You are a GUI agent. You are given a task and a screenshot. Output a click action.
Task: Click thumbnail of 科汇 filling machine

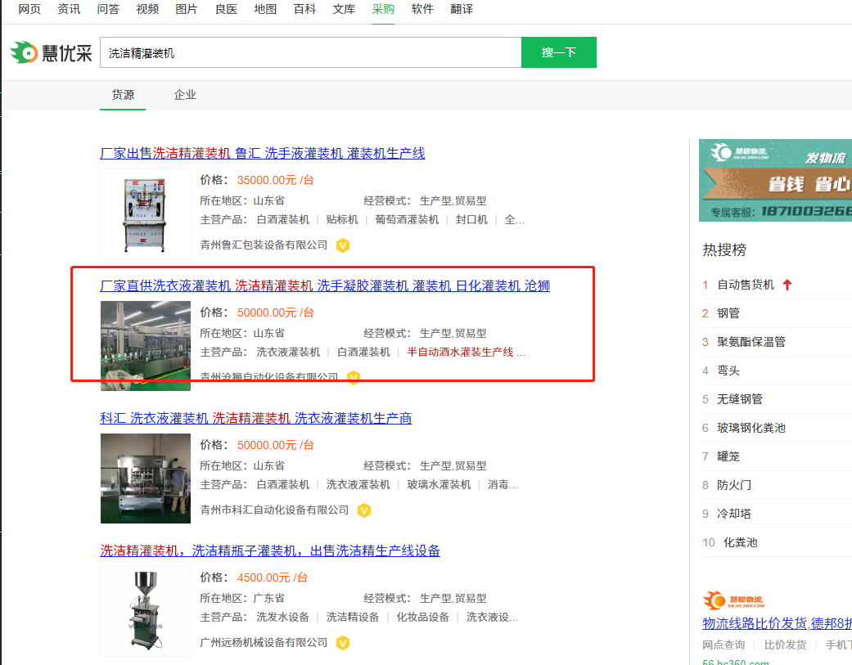146,479
